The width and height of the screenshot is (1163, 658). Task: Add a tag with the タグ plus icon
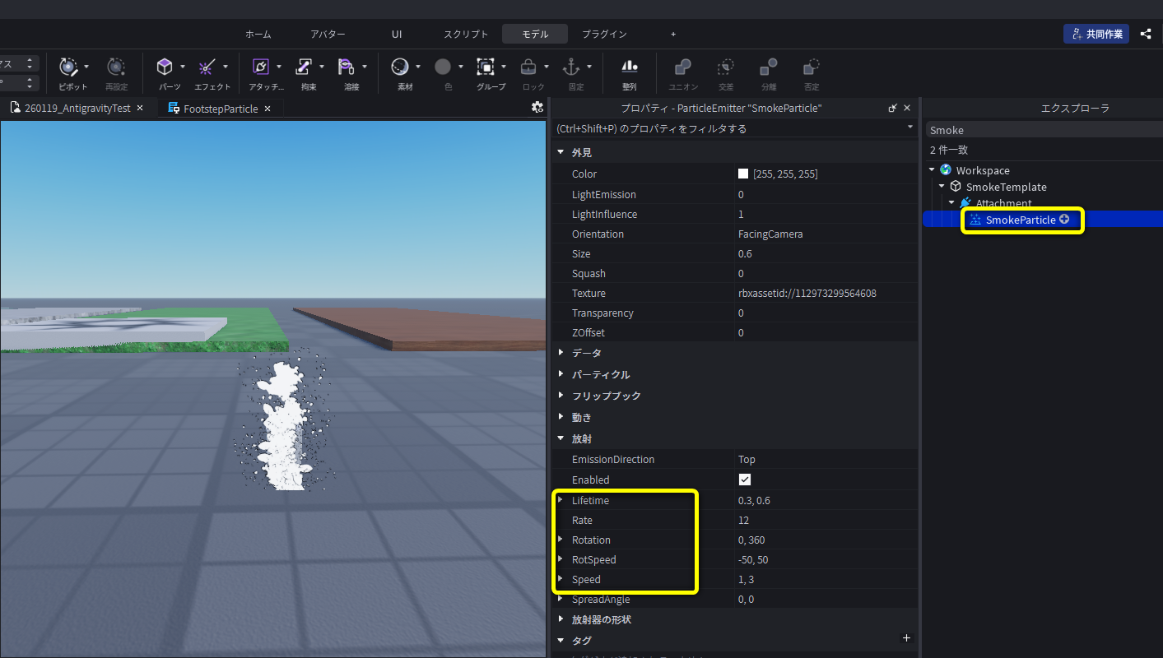[906, 637]
